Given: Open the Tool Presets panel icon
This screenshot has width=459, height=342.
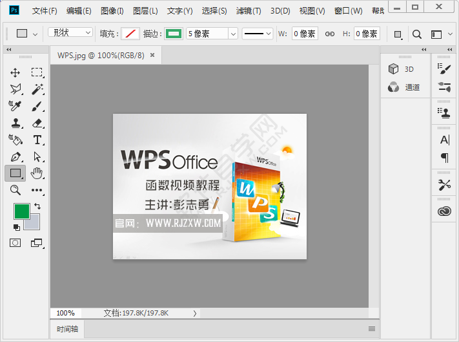Looking at the screenshot, I should click(x=444, y=185).
